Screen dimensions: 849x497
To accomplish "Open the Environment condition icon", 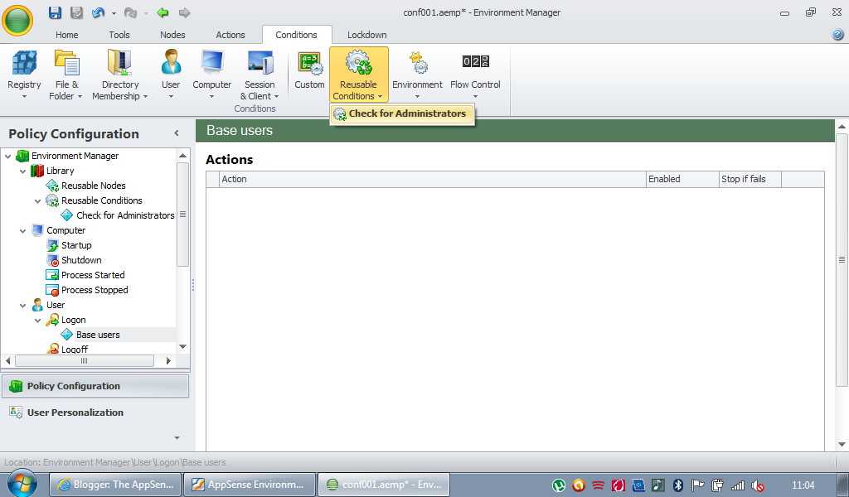I will [x=417, y=66].
